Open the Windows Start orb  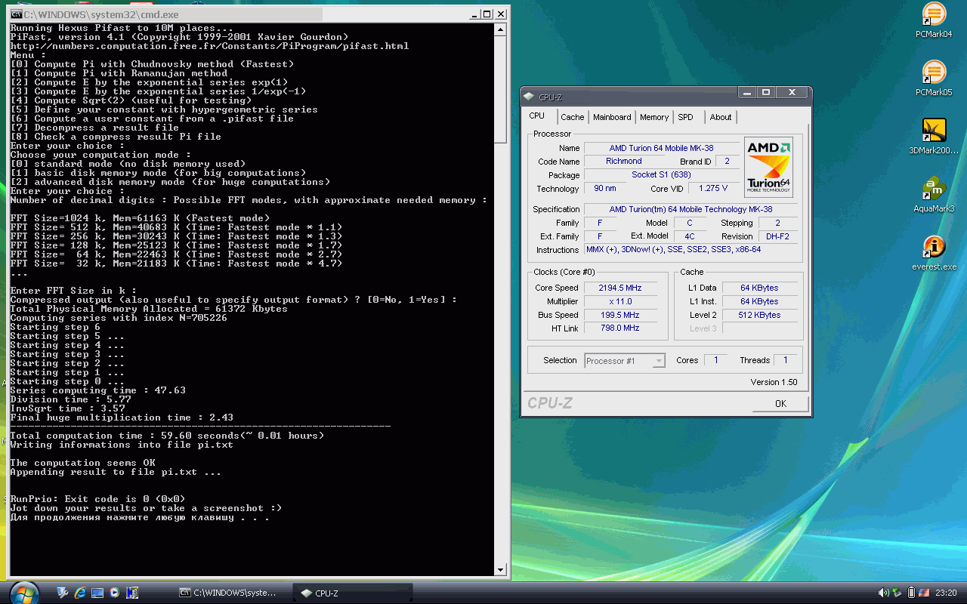pyautogui.click(x=24, y=593)
